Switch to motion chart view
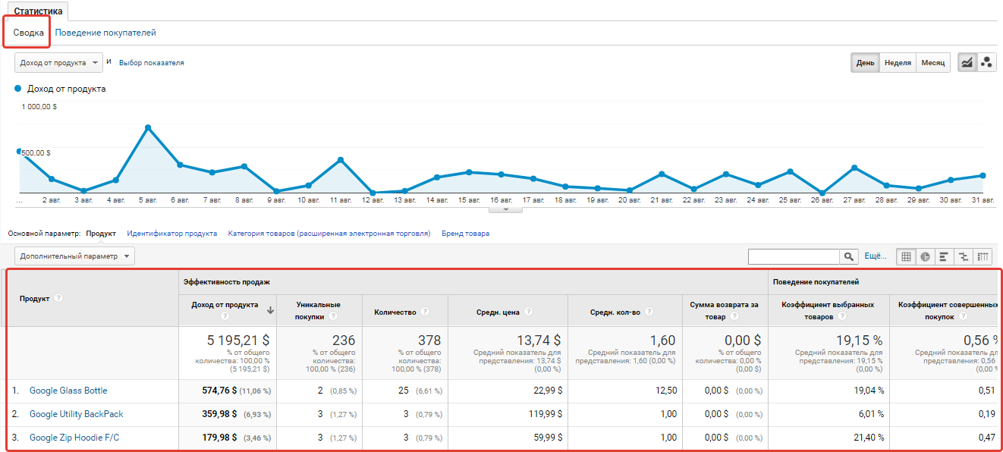The height and width of the screenshot is (452, 1003). coord(986,63)
